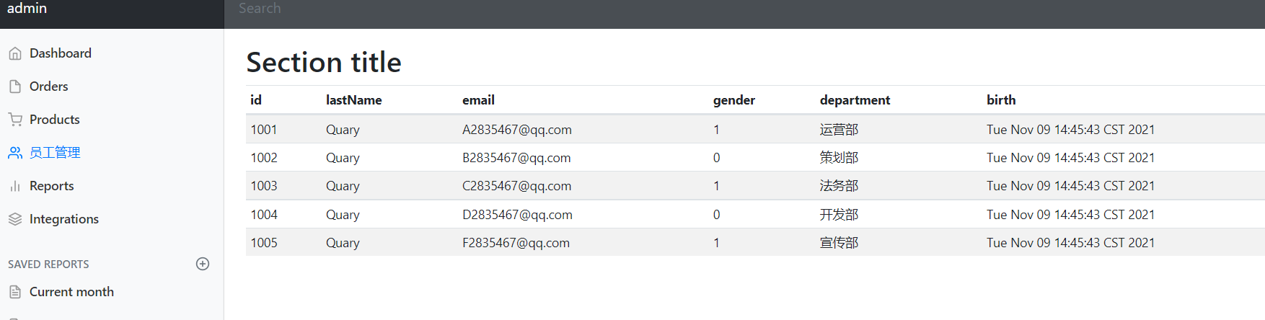Click the Dashboard home icon
Screen dimensions: 1265x320
point(15,53)
